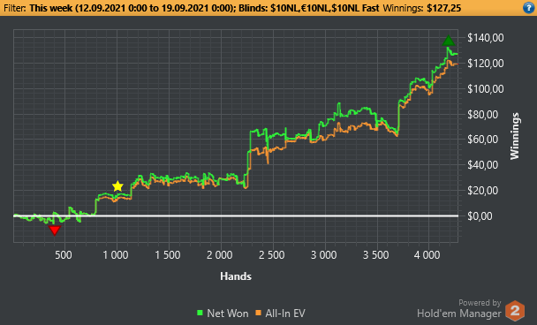Click the 4 000 hands axis label
The image size is (537, 325).
tap(427, 255)
